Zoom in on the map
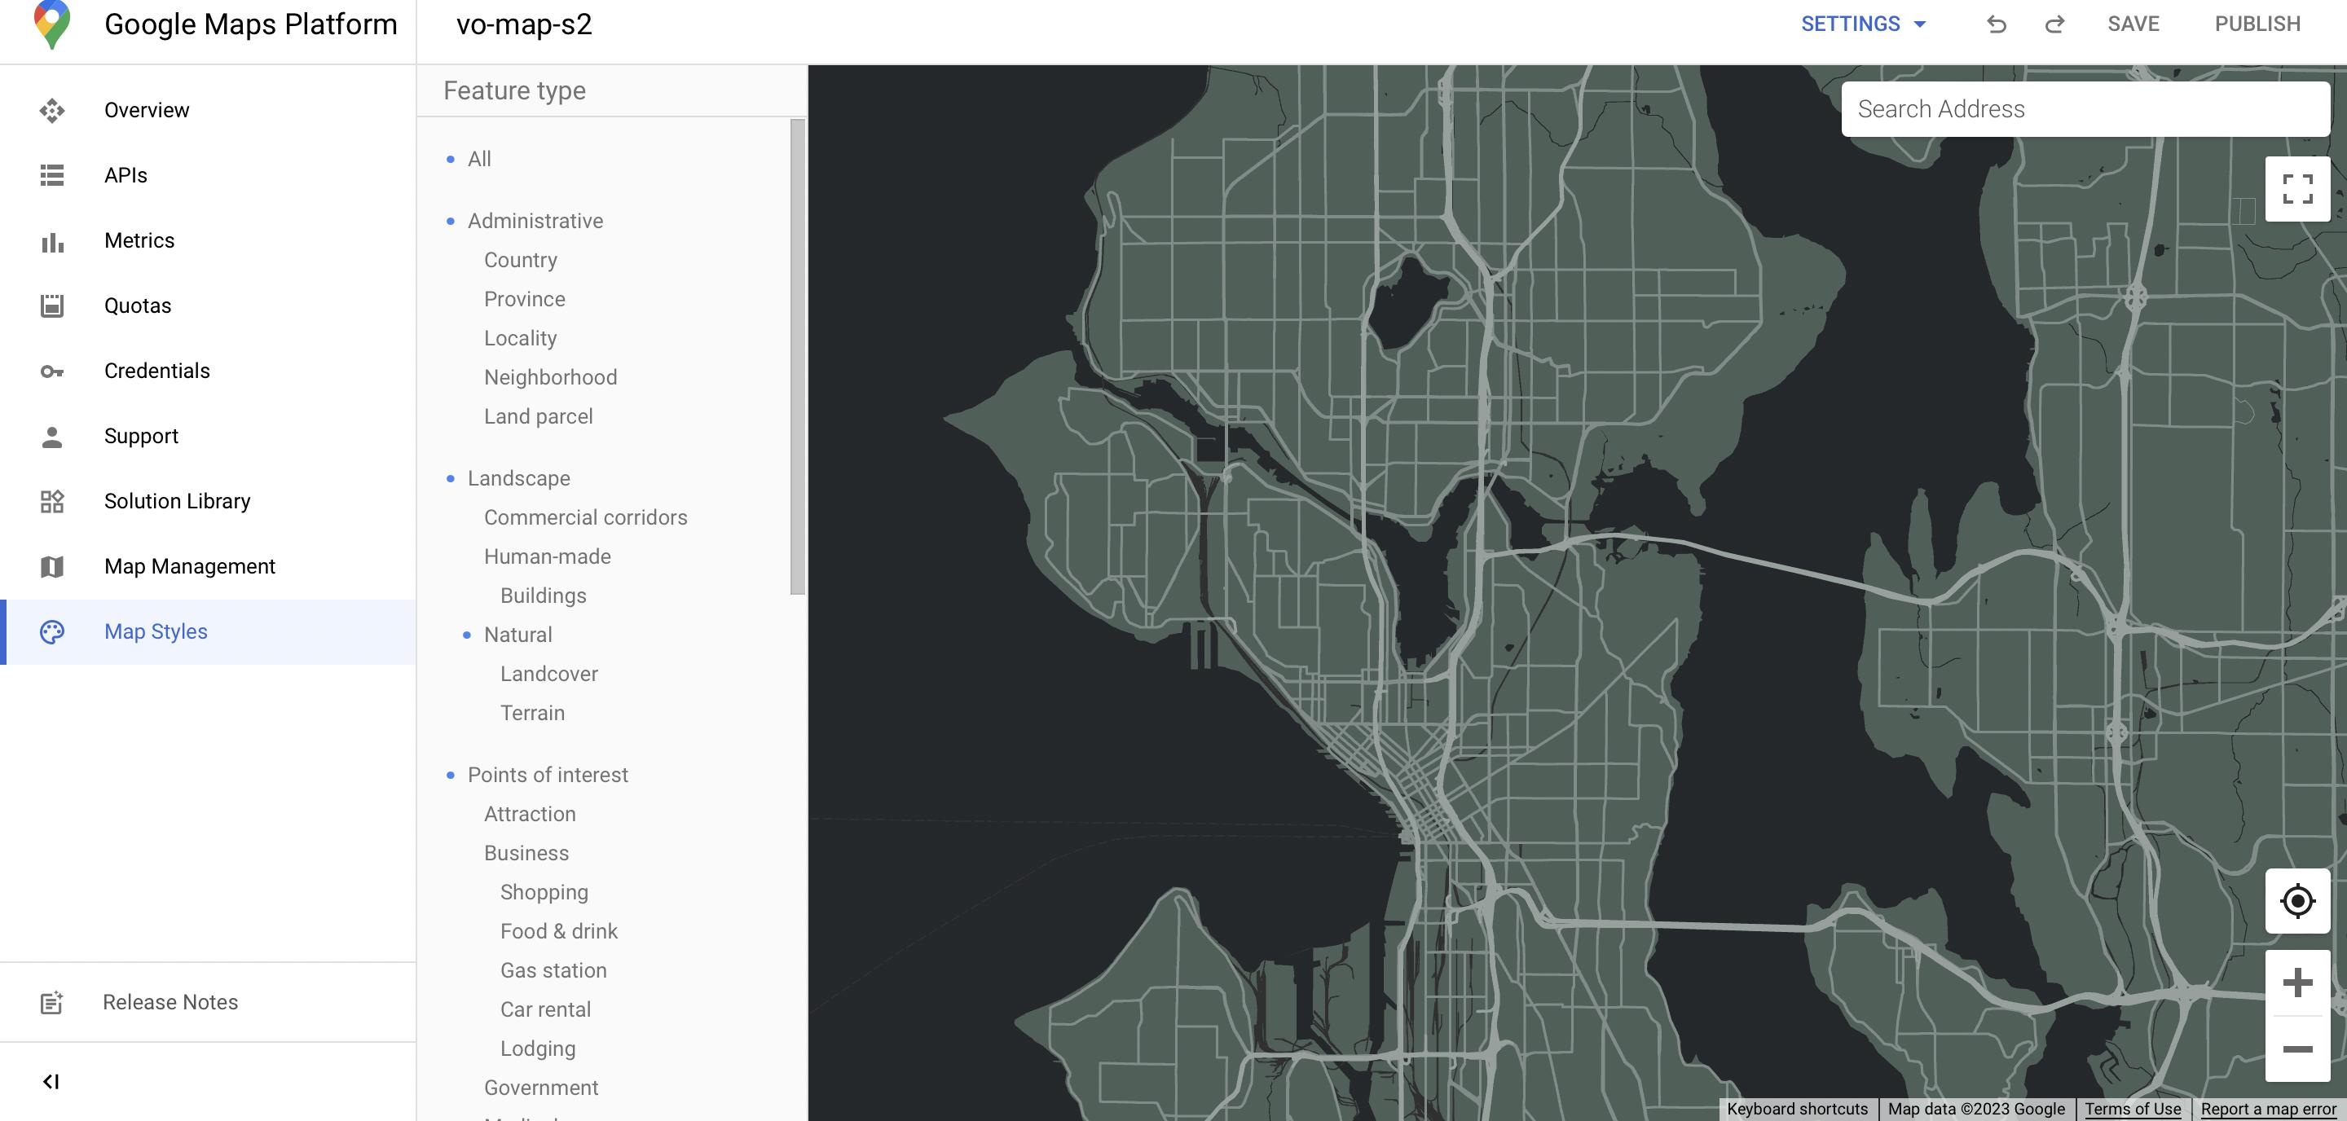2347x1121 pixels. pyautogui.click(x=2297, y=983)
